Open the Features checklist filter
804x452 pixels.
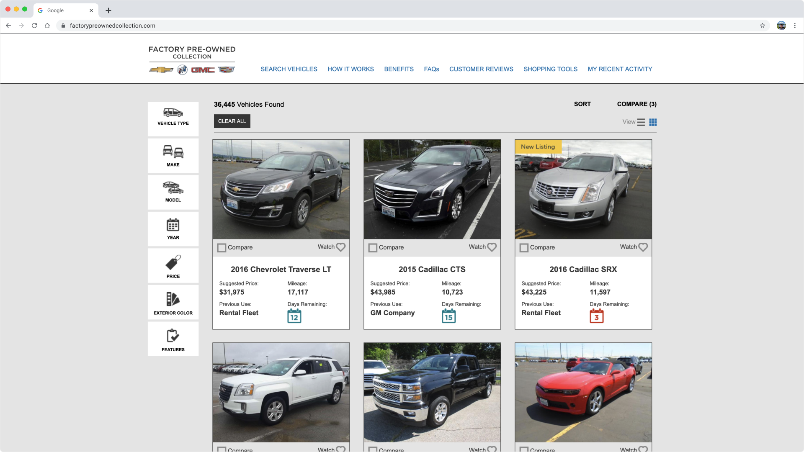click(x=173, y=336)
